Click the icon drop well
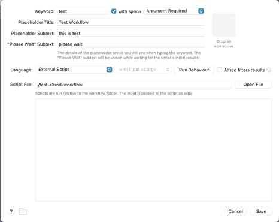Viewport: 279px width, 222px height. click(x=224, y=25)
